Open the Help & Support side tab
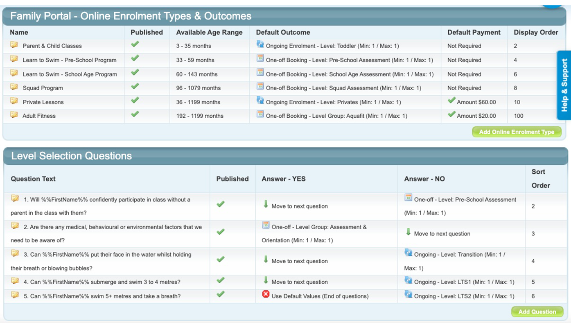Screen dimensions: 571x327 pyautogui.click(x=564, y=85)
